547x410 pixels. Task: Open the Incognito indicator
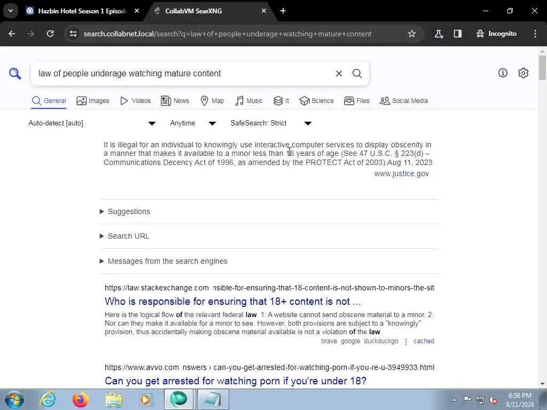[496, 34]
